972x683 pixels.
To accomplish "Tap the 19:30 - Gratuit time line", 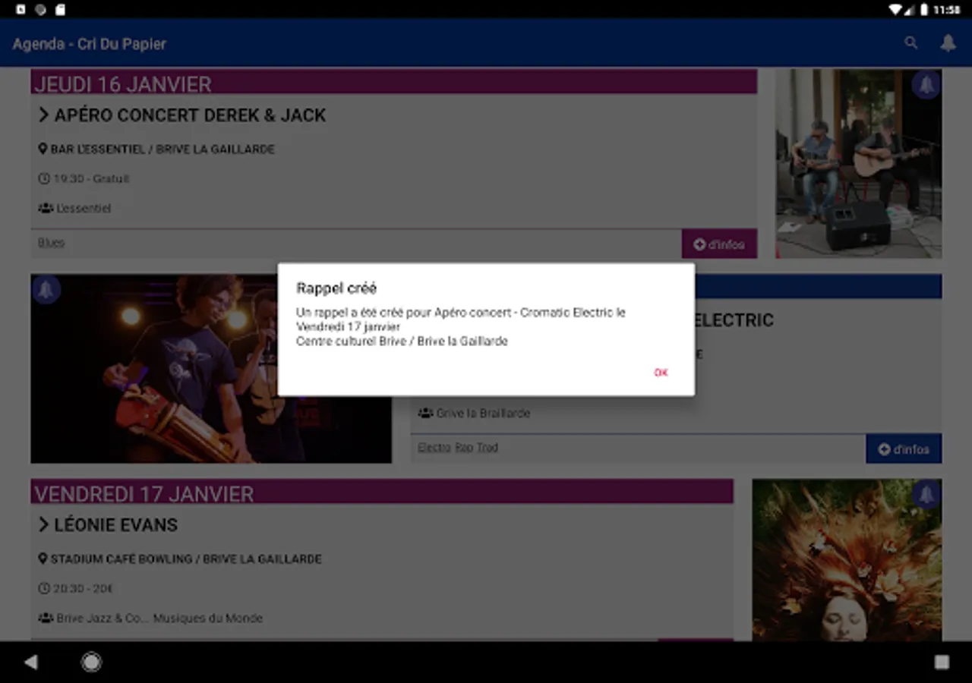I will click(84, 179).
